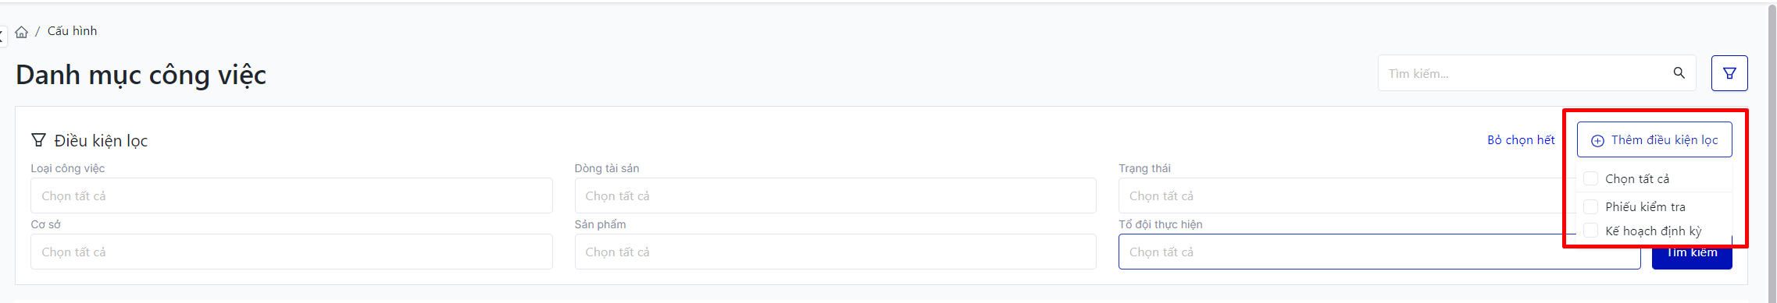Click the funnel icon beside Điều kiện lọc
The width and height of the screenshot is (1777, 303).
coord(38,140)
